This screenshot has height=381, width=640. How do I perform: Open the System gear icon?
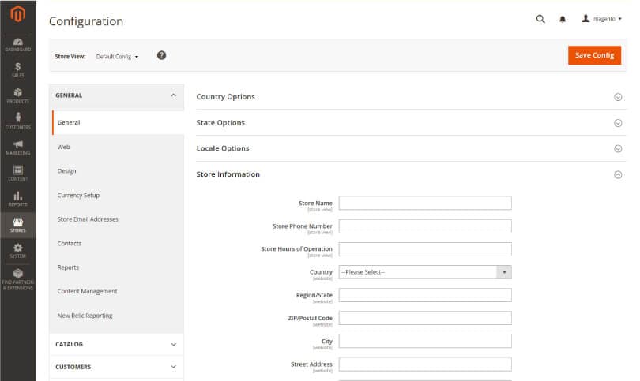coord(17,251)
